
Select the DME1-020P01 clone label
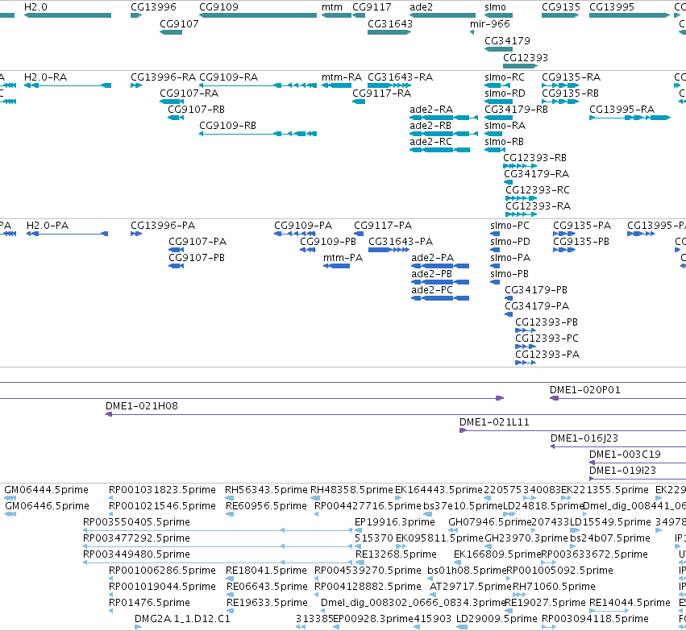585,389
